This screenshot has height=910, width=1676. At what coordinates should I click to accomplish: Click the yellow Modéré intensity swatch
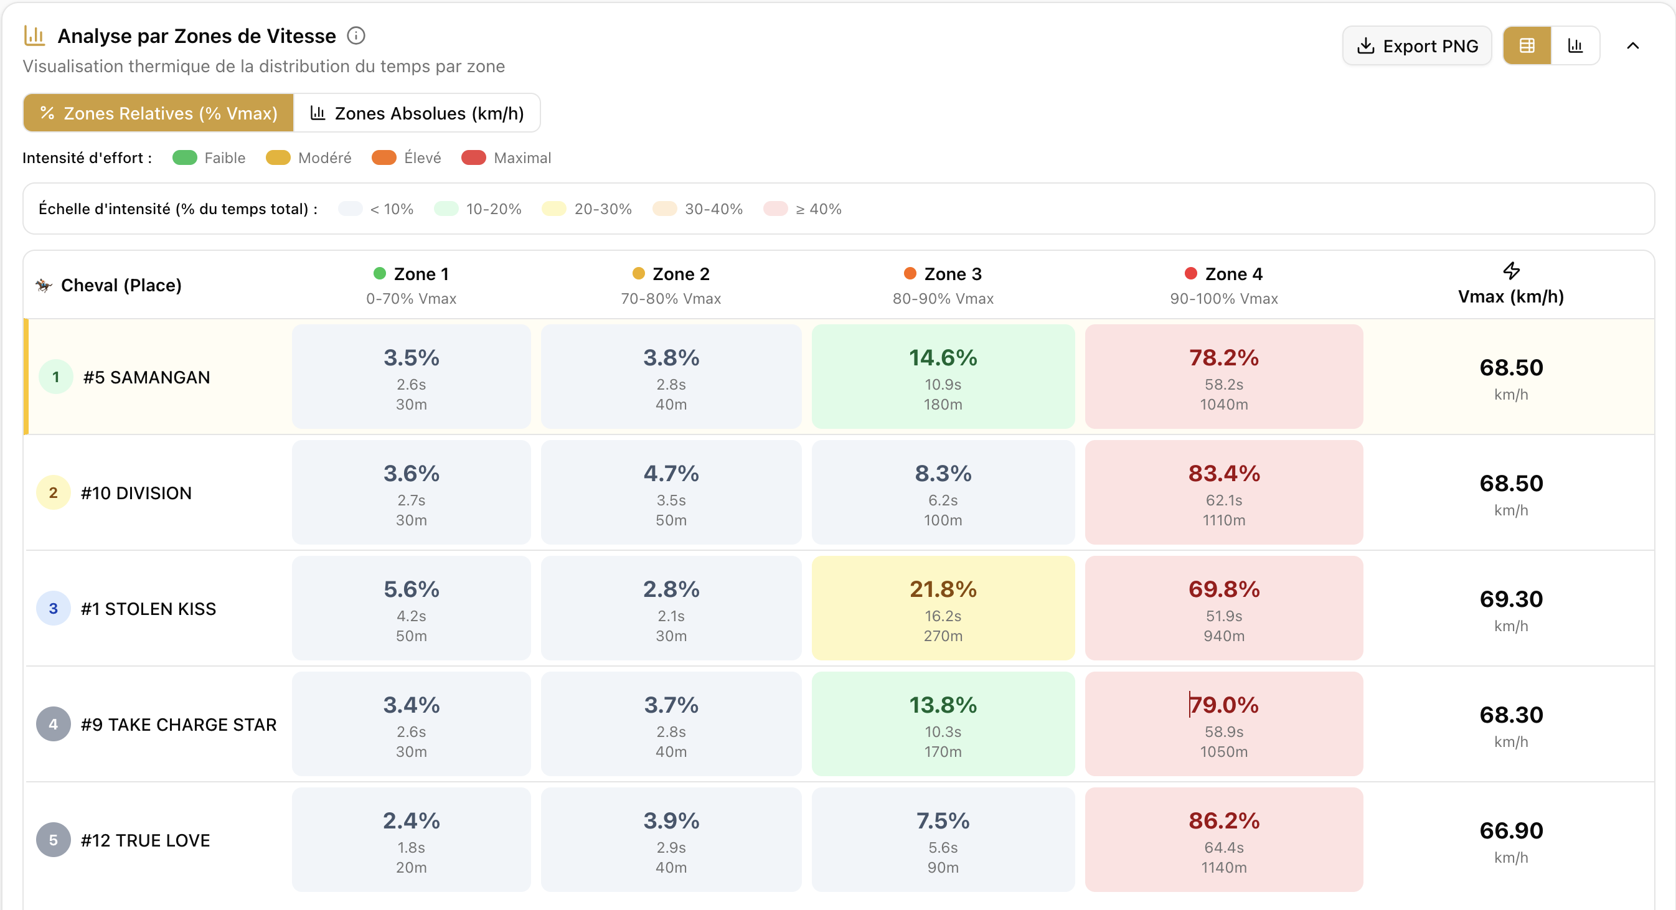click(x=278, y=158)
